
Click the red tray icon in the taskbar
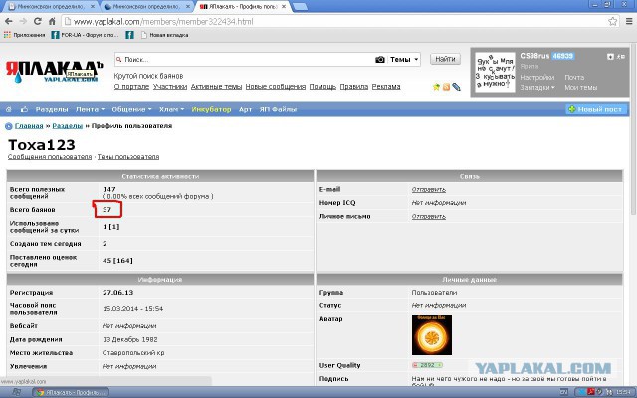590,392
